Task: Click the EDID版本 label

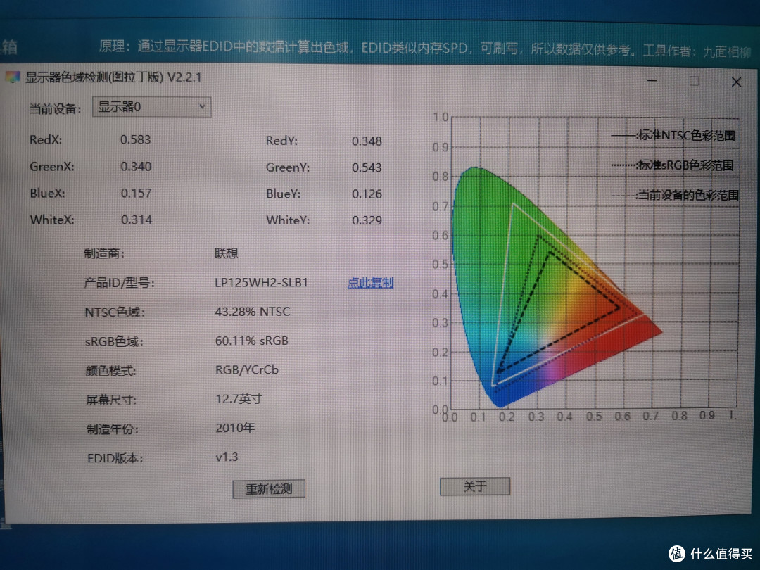Action: (x=115, y=459)
